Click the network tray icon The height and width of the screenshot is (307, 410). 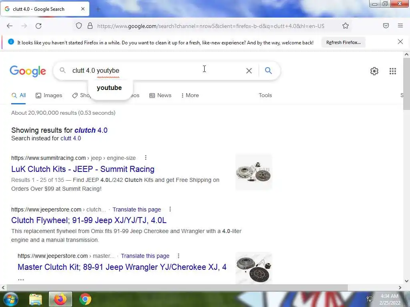coord(370,299)
